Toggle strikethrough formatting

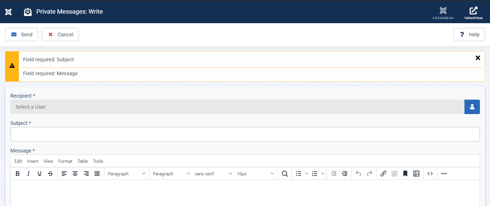click(x=50, y=174)
